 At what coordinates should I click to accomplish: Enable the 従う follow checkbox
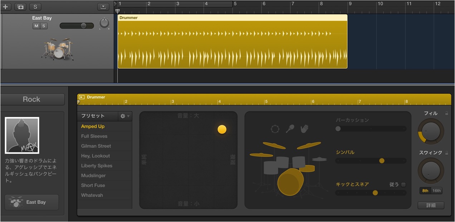[403, 185]
